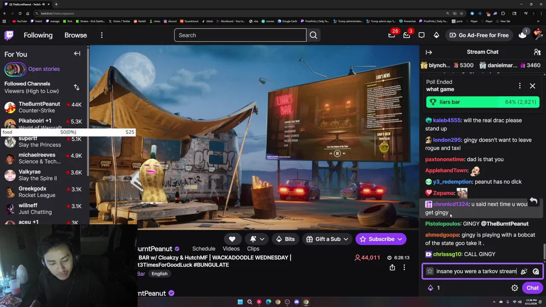The image size is (546, 307).
Task: Click the Bits button below video
Action: click(x=285, y=239)
